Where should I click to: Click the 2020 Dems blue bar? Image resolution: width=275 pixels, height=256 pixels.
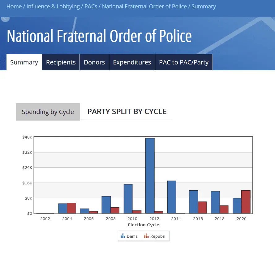click(237, 206)
